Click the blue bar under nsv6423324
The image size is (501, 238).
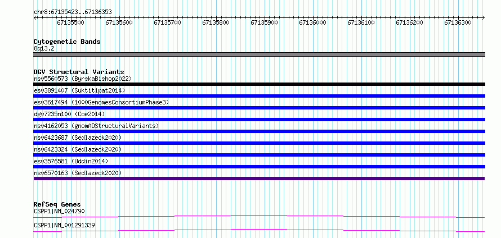click(259, 155)
